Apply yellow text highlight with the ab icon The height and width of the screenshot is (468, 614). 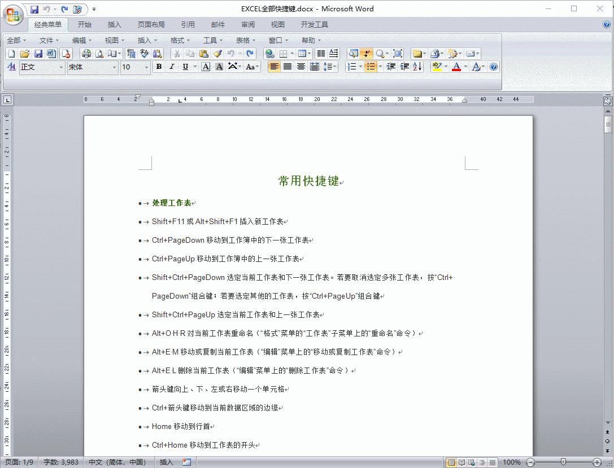click(437, 67)
